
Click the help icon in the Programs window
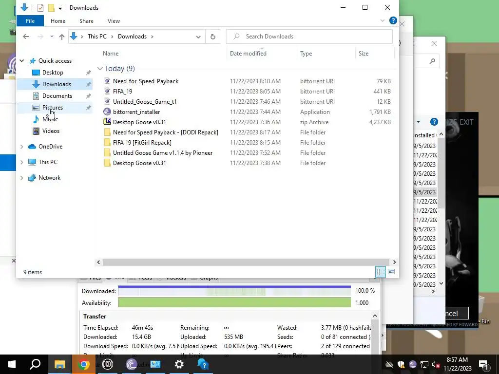(434, 122)
